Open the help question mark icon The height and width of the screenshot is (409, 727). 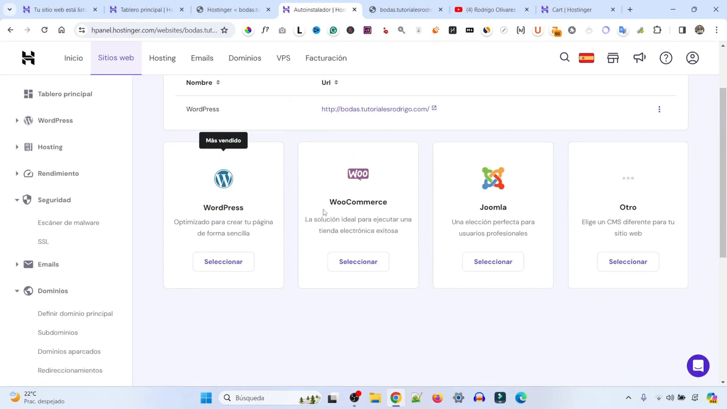666,58
